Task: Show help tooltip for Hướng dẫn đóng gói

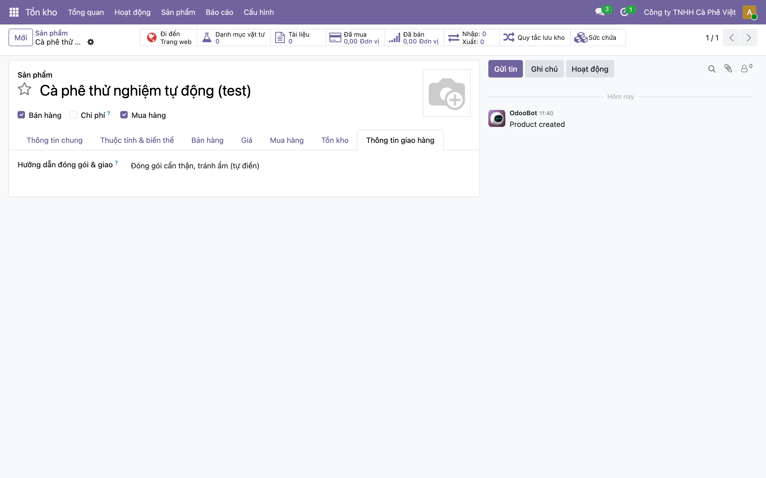Action: [116, 163]
